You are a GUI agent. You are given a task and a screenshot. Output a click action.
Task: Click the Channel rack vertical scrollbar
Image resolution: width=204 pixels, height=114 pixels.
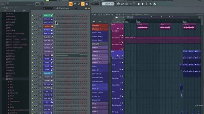tap(89, 13)
